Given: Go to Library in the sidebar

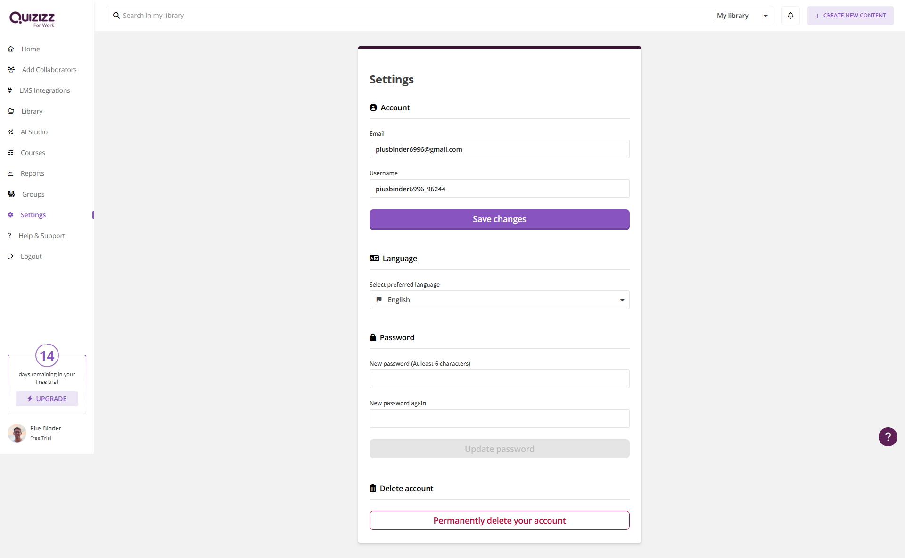Looking at the screenshot, I should tap(32, 111).
